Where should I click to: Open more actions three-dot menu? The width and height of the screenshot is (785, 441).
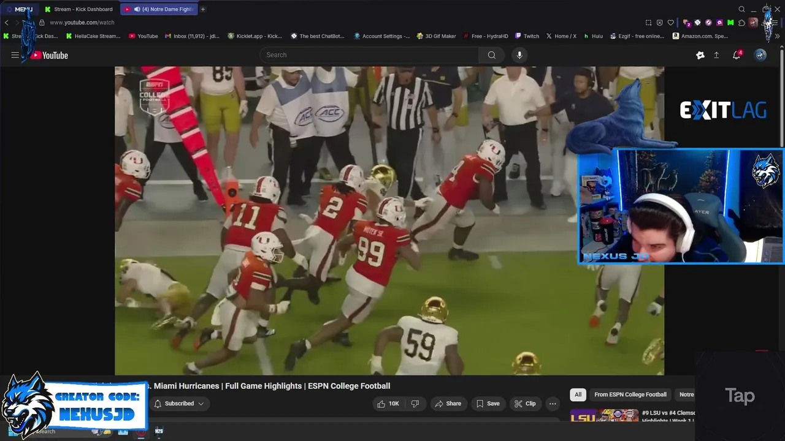553,404
